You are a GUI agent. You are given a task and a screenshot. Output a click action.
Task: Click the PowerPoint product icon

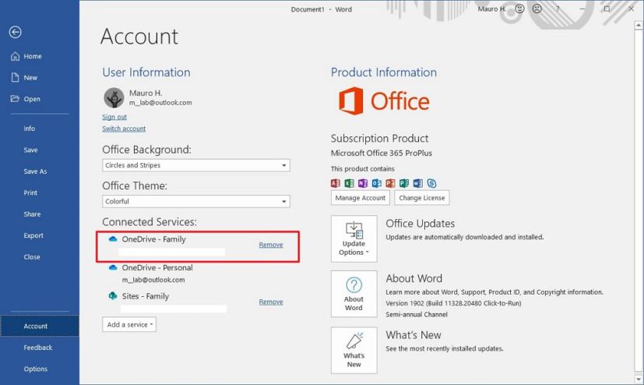pos(390,183)
